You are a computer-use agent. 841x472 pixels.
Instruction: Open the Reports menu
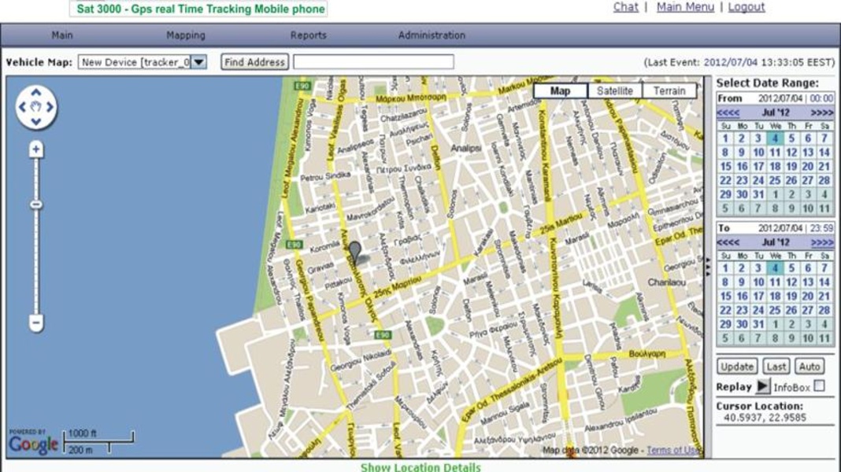click(x=309, y=35)
